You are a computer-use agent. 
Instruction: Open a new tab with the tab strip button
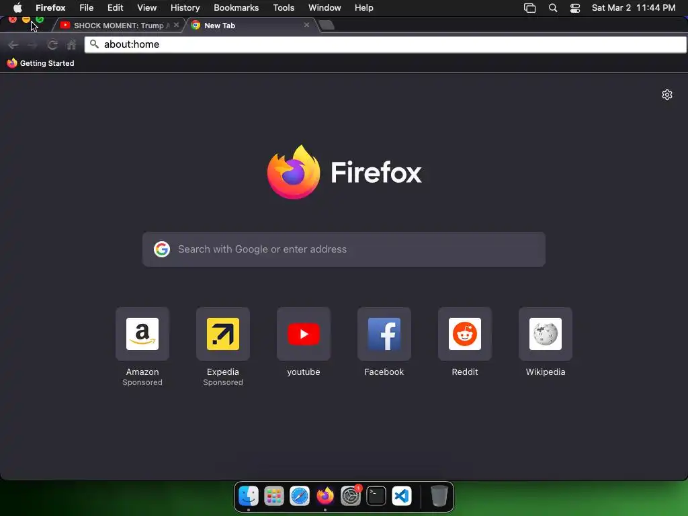pyautogui.click(x=327, y=26)
